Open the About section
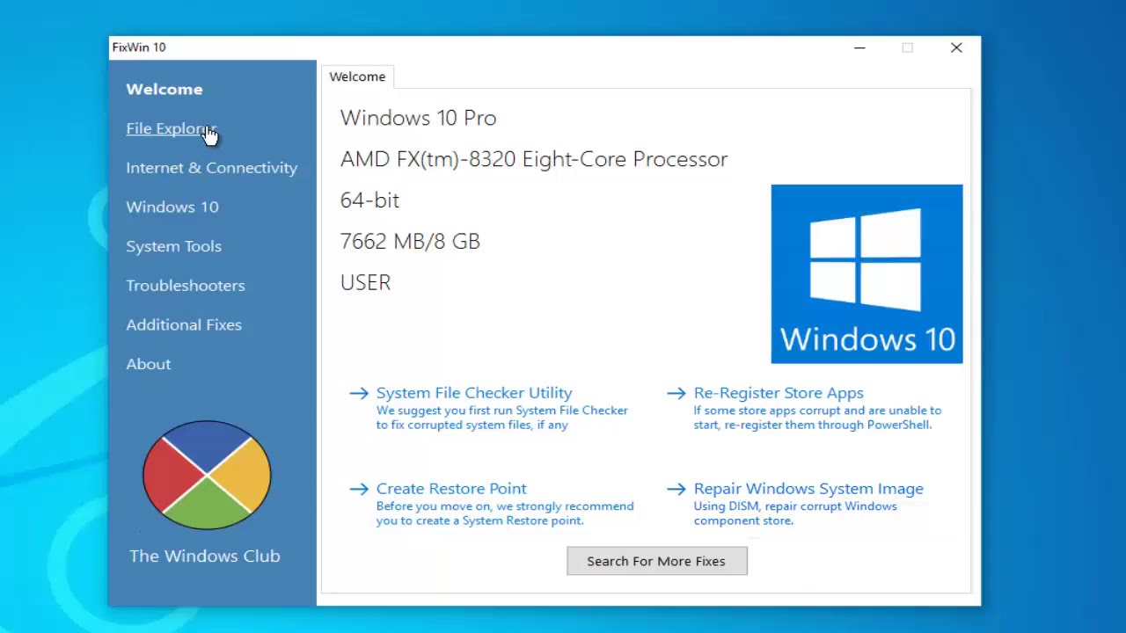This screenshot has width=1126, height=633. tap(148, 364)
